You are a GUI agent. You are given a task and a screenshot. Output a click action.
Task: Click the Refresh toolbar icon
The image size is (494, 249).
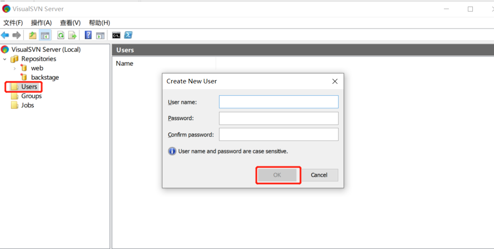tap(61, 35)
